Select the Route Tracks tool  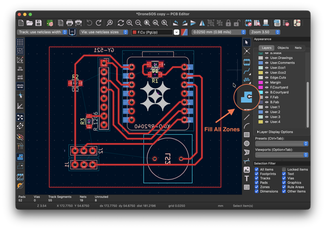pyautogui.click(x=247, y=71)
